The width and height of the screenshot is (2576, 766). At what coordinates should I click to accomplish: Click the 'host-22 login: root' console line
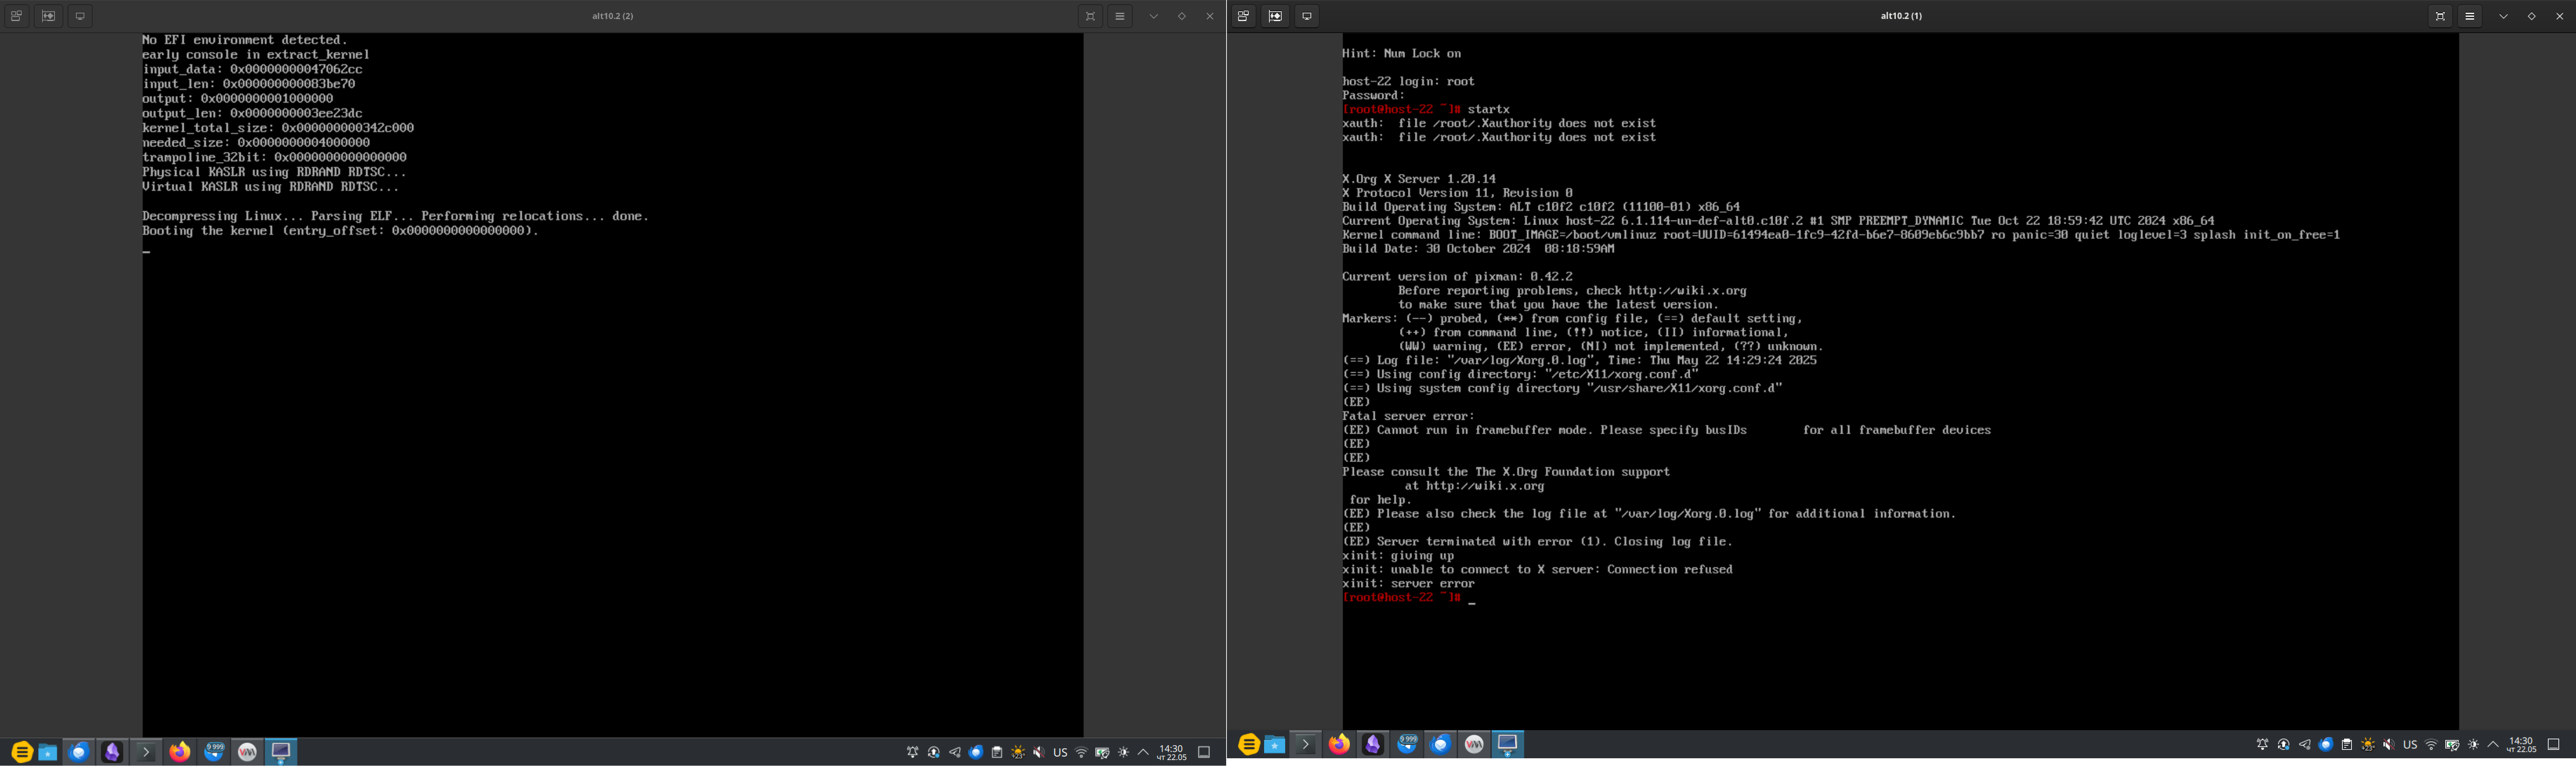pos(1408,82)
